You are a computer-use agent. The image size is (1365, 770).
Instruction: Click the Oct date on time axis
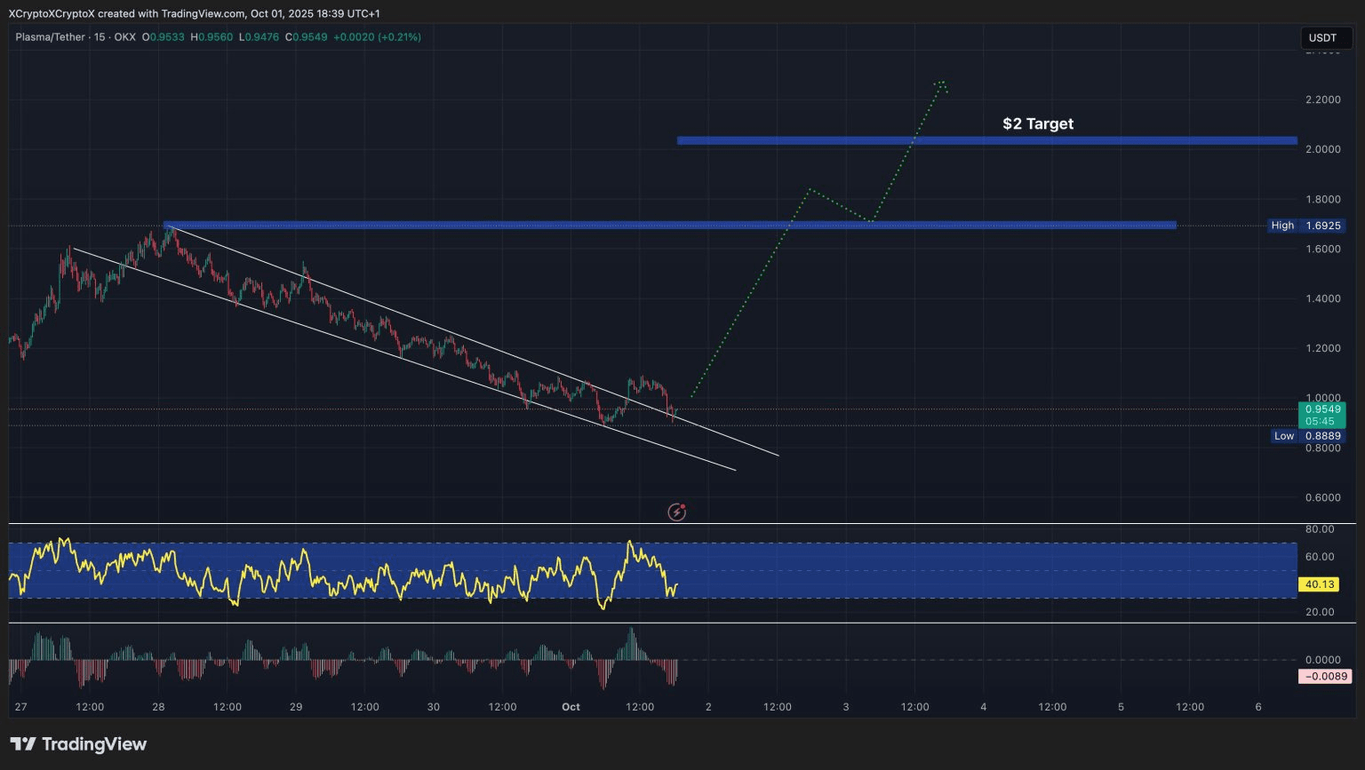coord(571,707)
